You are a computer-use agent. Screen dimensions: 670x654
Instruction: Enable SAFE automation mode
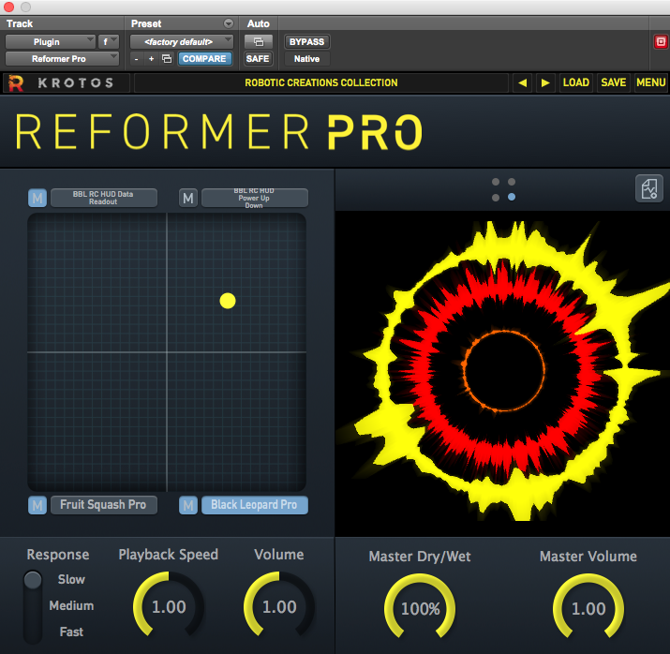(258, 58)
